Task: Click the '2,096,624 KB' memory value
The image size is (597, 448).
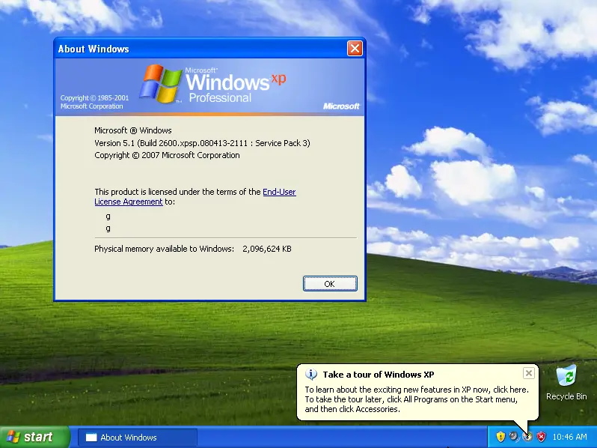Action: pos(267,249)
